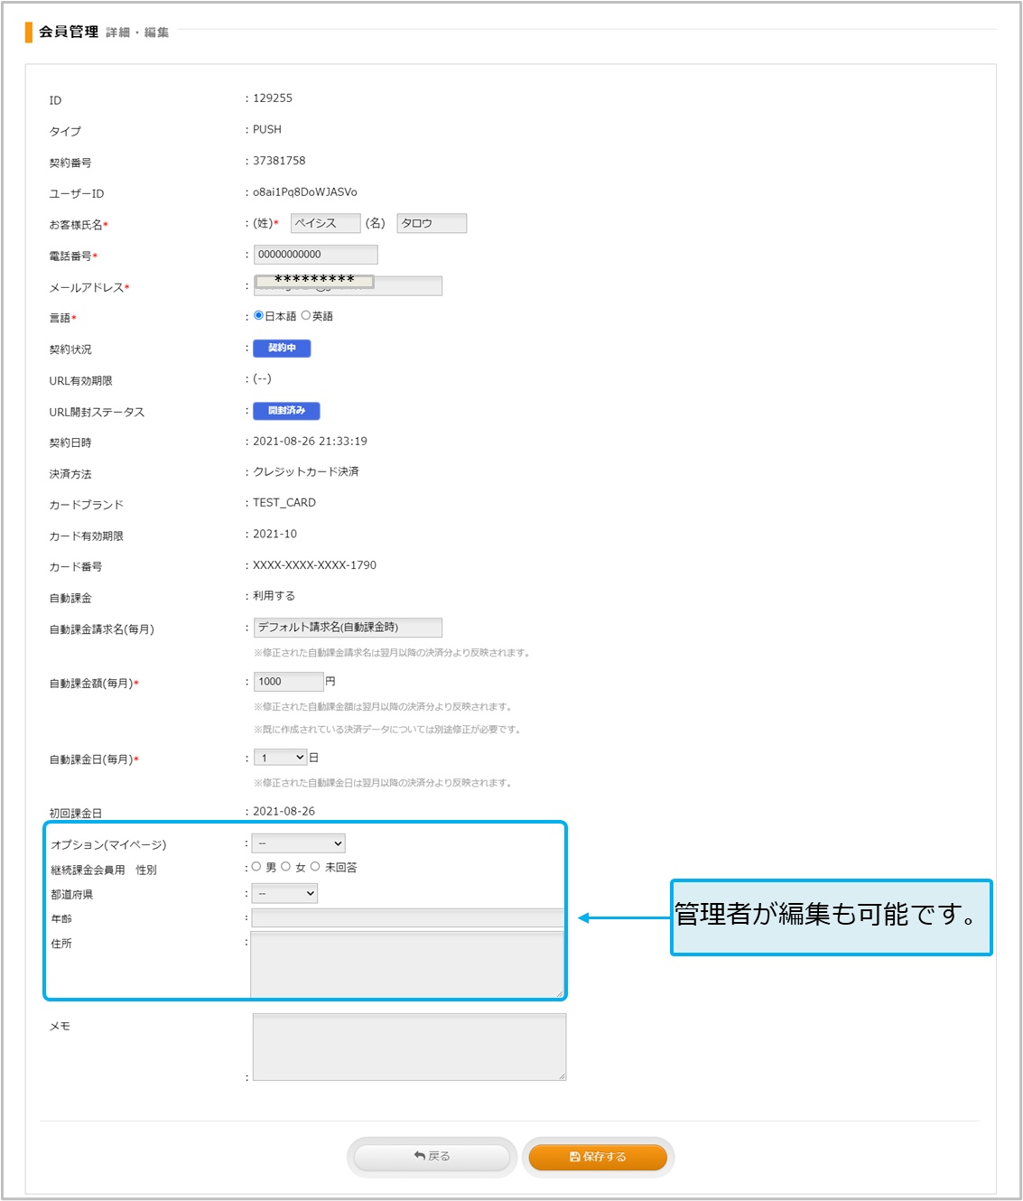Click the 姓 last name field

tap(325, 223)
